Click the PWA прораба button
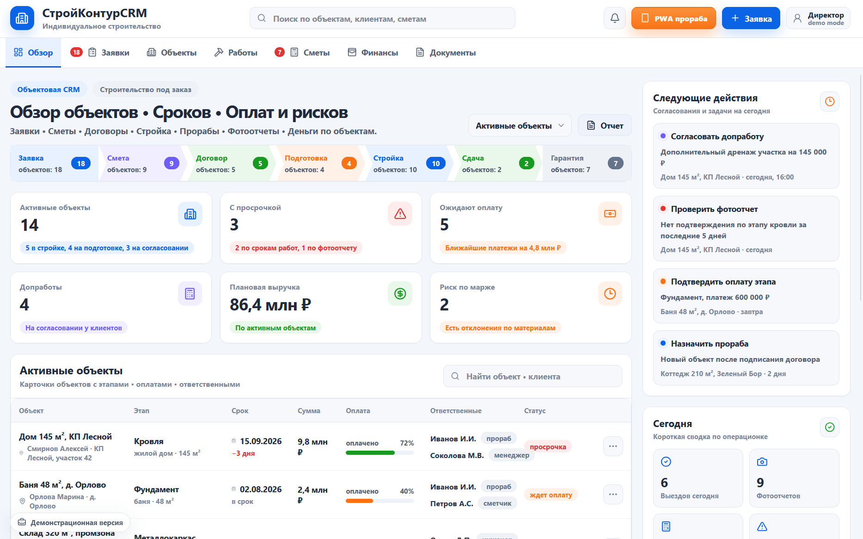 (x=673, y=18)
